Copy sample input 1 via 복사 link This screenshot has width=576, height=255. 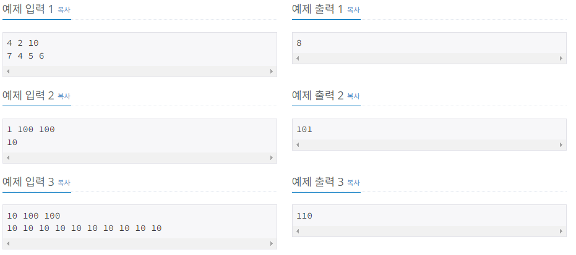click(x=64, y=10)
